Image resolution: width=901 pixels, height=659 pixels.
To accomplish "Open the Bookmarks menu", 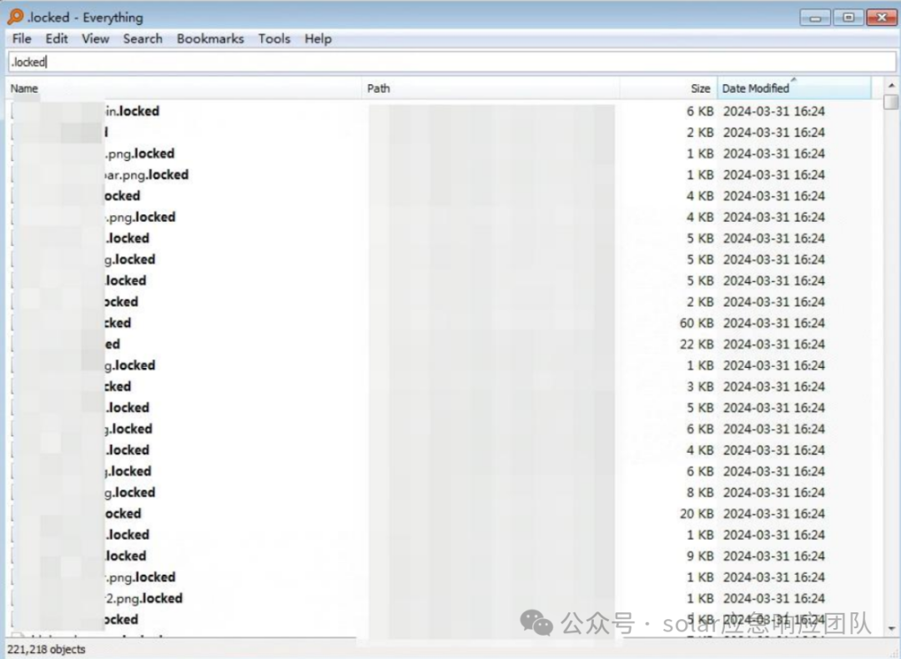I will [x=210, y=38].
